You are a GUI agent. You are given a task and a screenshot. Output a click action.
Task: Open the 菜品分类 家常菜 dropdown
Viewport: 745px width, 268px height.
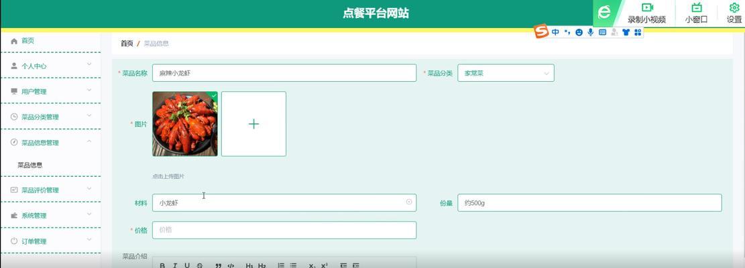pos(506,73)
